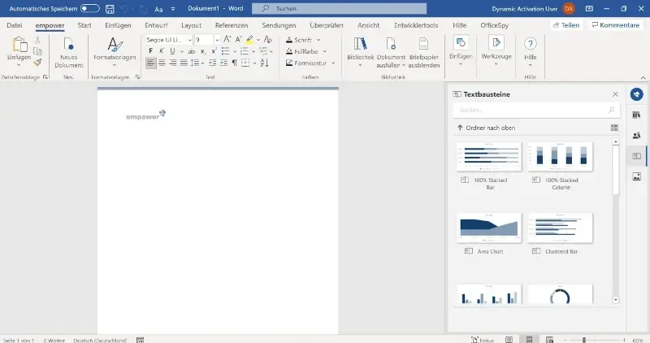Open the Formatvorlagen styles gallery

tap(115, 50)
